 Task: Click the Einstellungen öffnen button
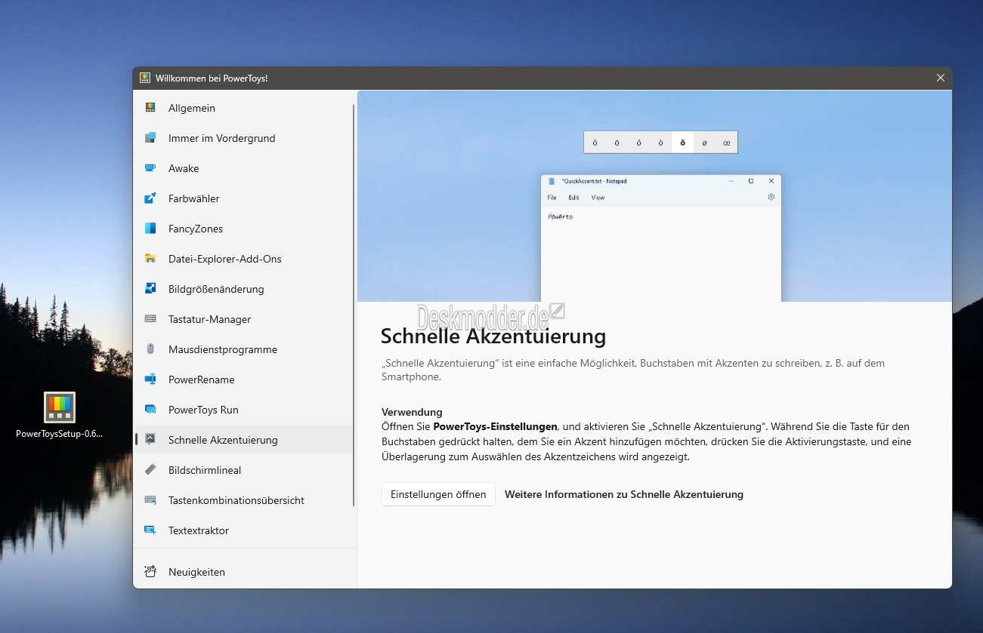(438, 494)
